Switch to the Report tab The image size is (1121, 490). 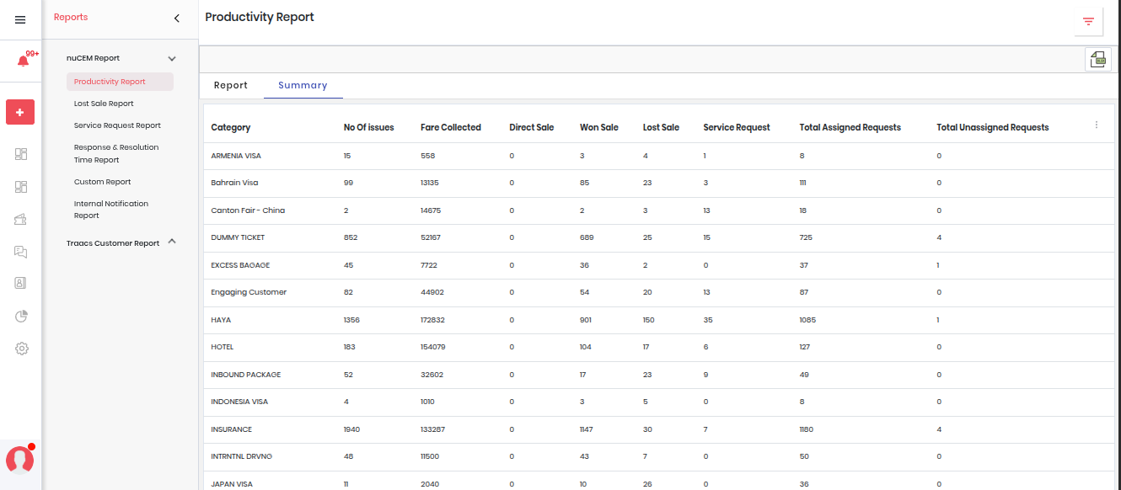tap(230, 86)
